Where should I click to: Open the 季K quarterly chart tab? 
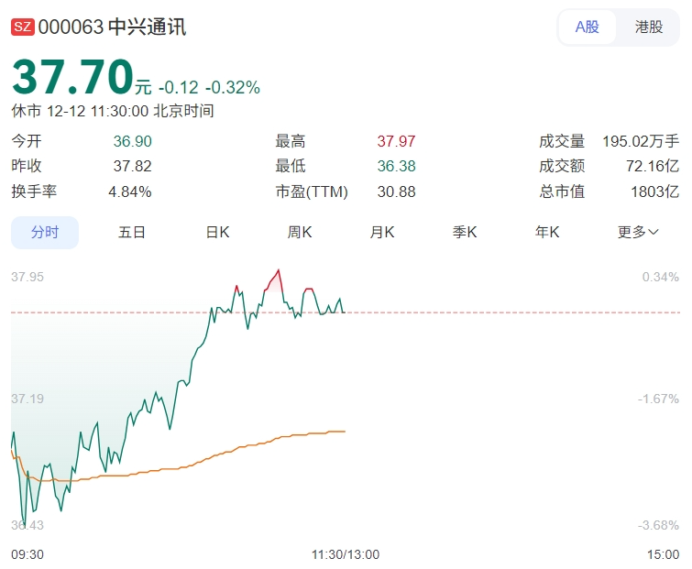pyautogui.click(x=465, y=232)
